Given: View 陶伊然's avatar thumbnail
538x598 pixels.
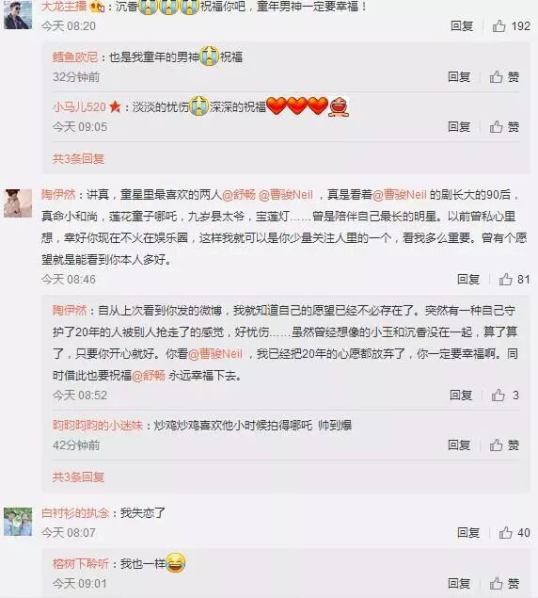Looking at the screenshot, I should 18,203.
